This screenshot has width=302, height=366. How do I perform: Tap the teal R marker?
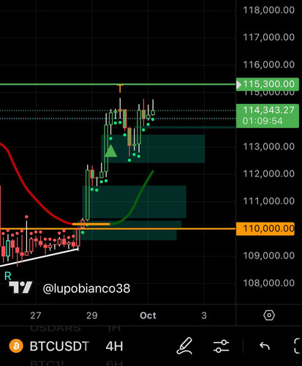click(x=8, y=276)
